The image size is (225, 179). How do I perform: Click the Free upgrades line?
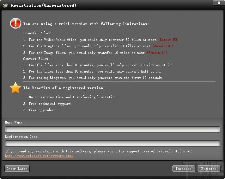pyautogui.click(x=39, y=110)
